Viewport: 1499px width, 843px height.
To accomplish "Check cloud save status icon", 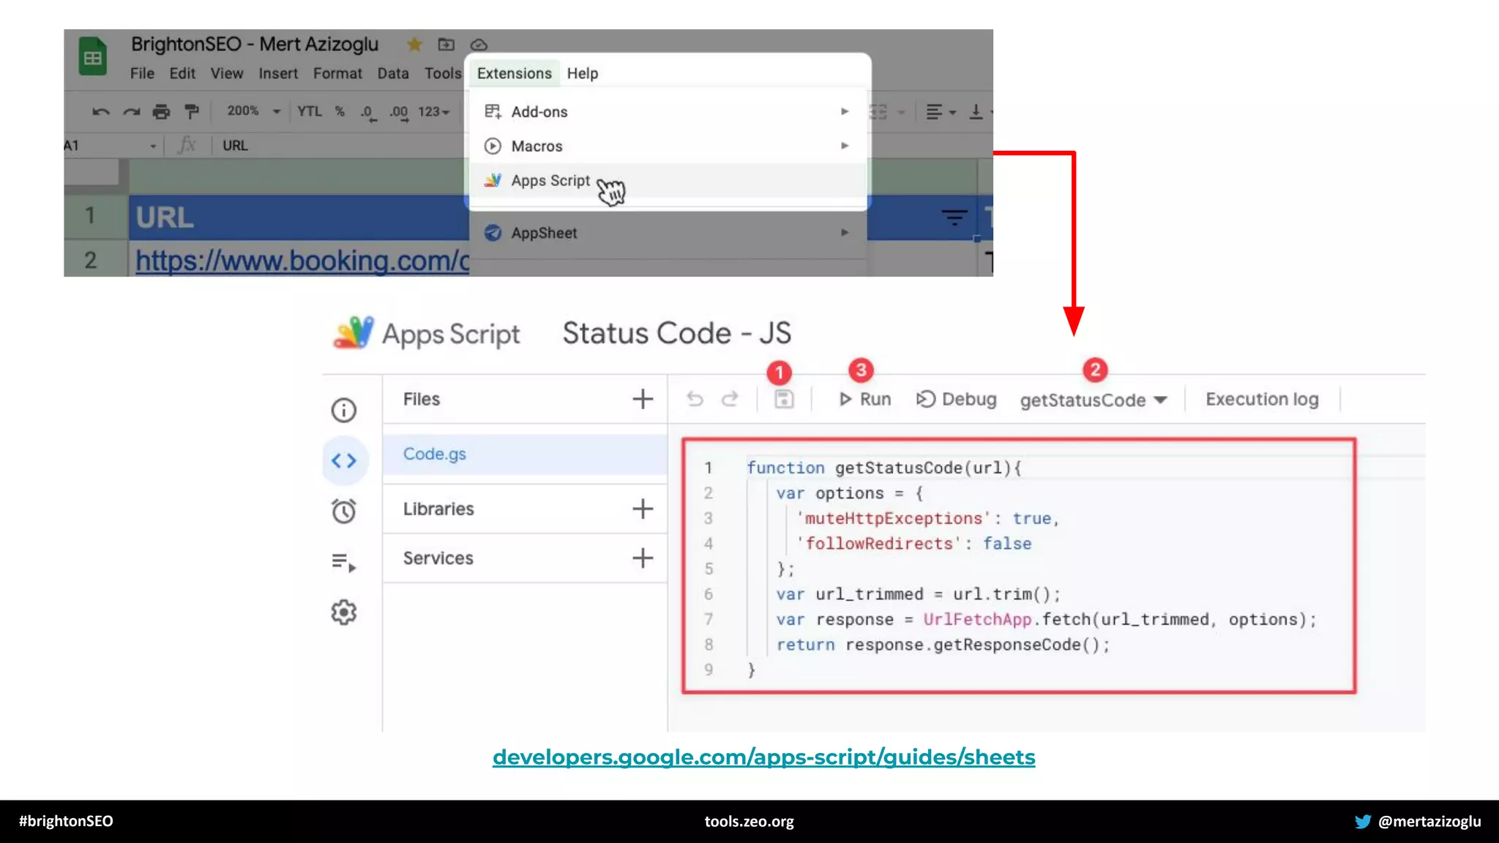I will 479,45.
